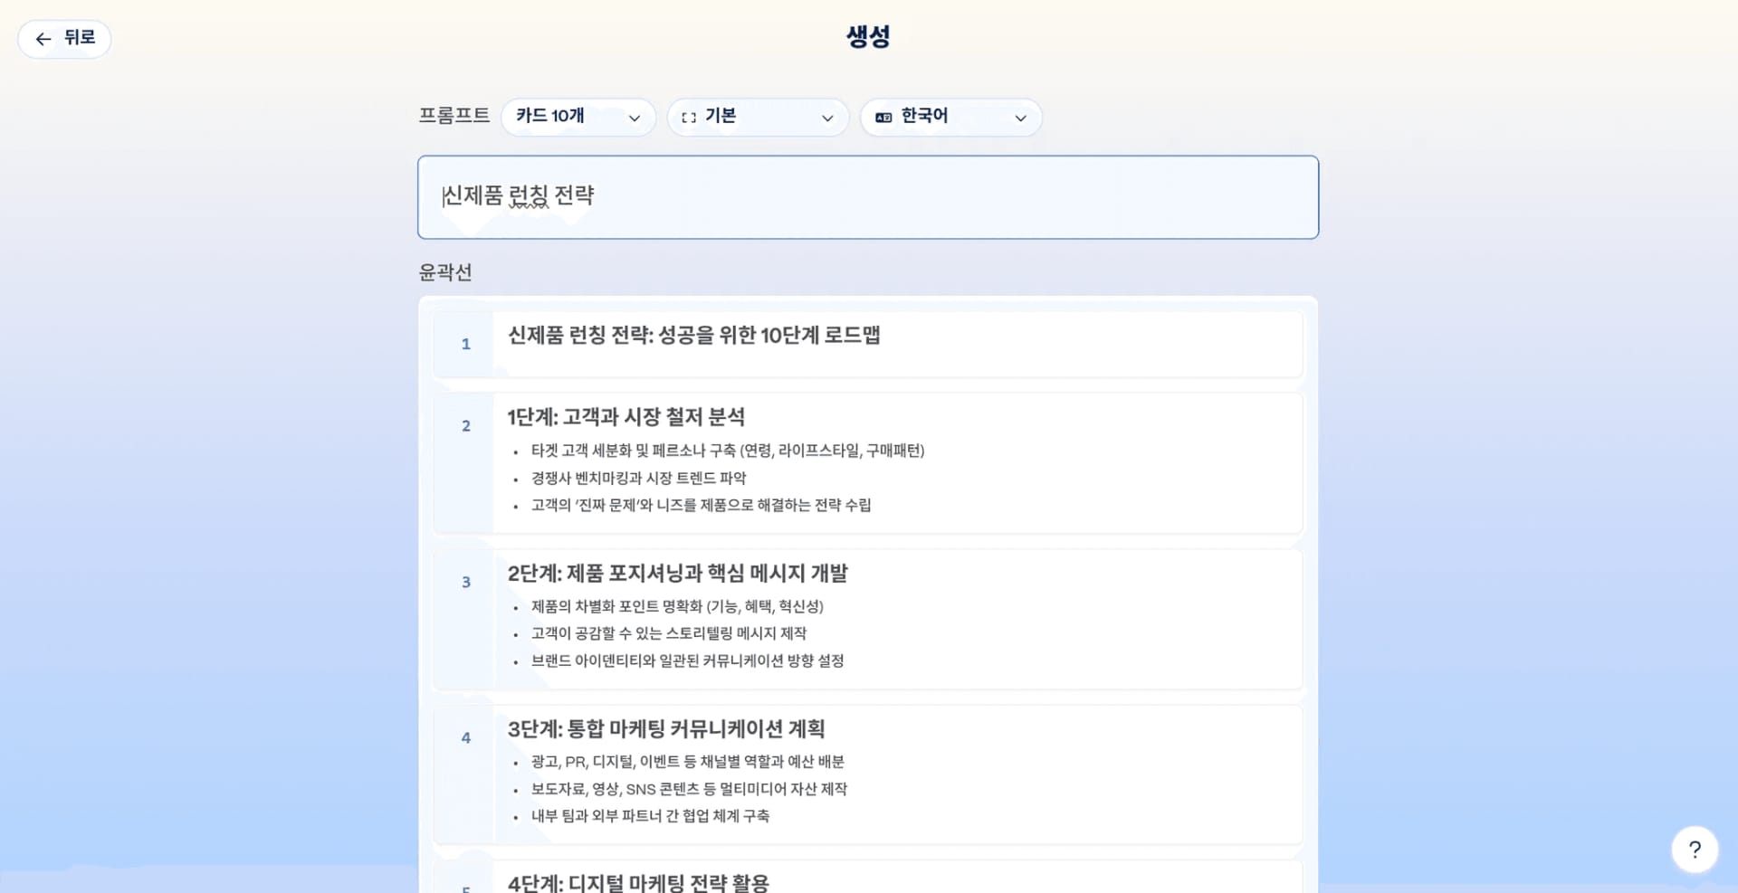Viewport: 1738px width, 893px height.
Task: Click the language icon inside the 한국어 selector
Action: pyautogui.click(x=884, y=117)
